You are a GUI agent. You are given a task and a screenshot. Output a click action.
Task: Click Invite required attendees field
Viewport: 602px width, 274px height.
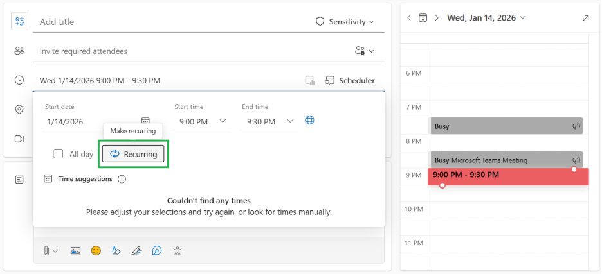coord(192,51)
